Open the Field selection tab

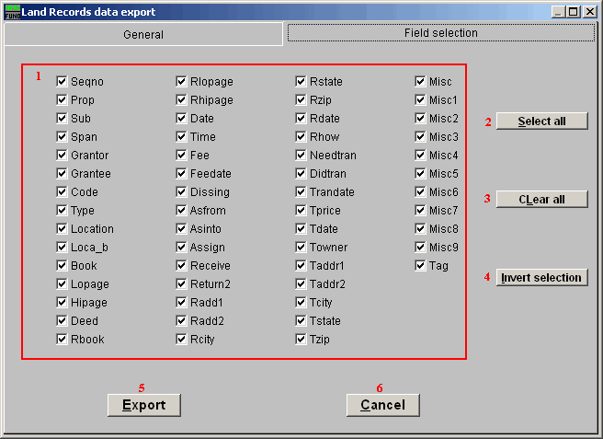(x=441, y=33)
